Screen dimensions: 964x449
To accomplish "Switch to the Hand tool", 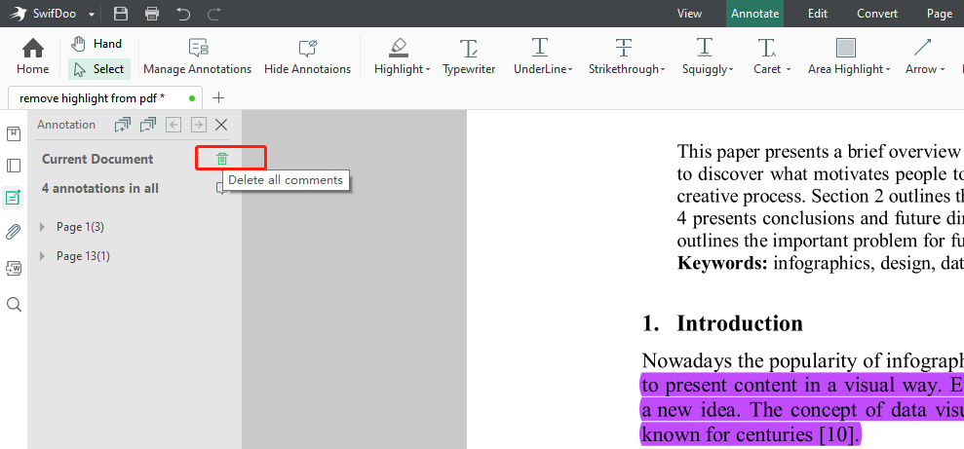I will [x=97, y=44].
